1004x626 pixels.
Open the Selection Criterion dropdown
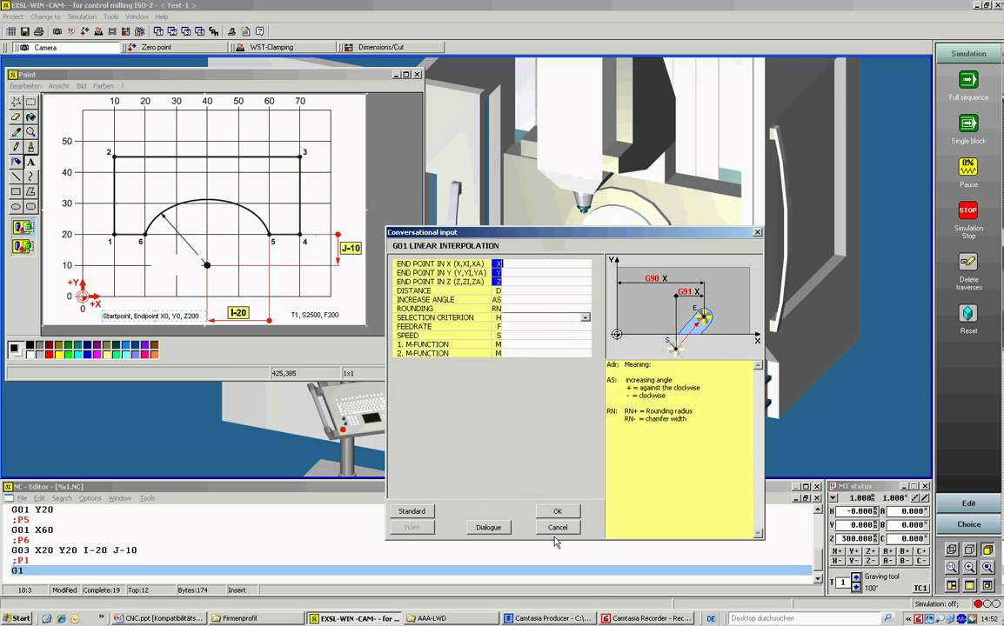586,317
